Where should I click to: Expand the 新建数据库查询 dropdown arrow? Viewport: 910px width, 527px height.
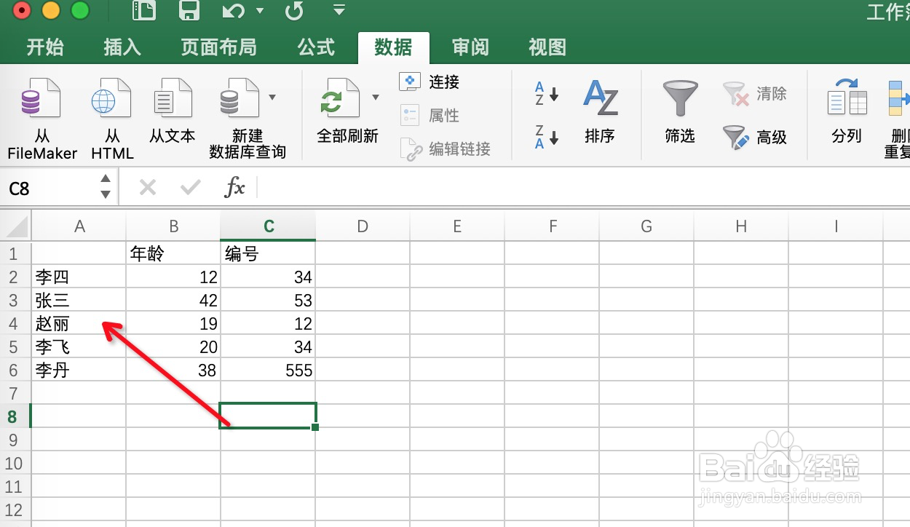point(273,97)
